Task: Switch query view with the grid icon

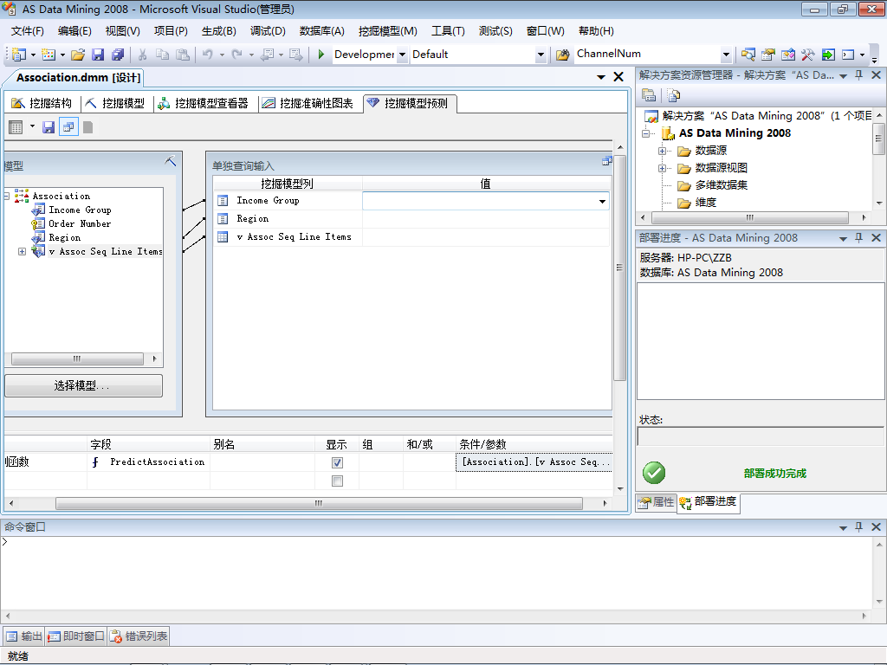Action: pyautogui.click(x=16, y=127)
